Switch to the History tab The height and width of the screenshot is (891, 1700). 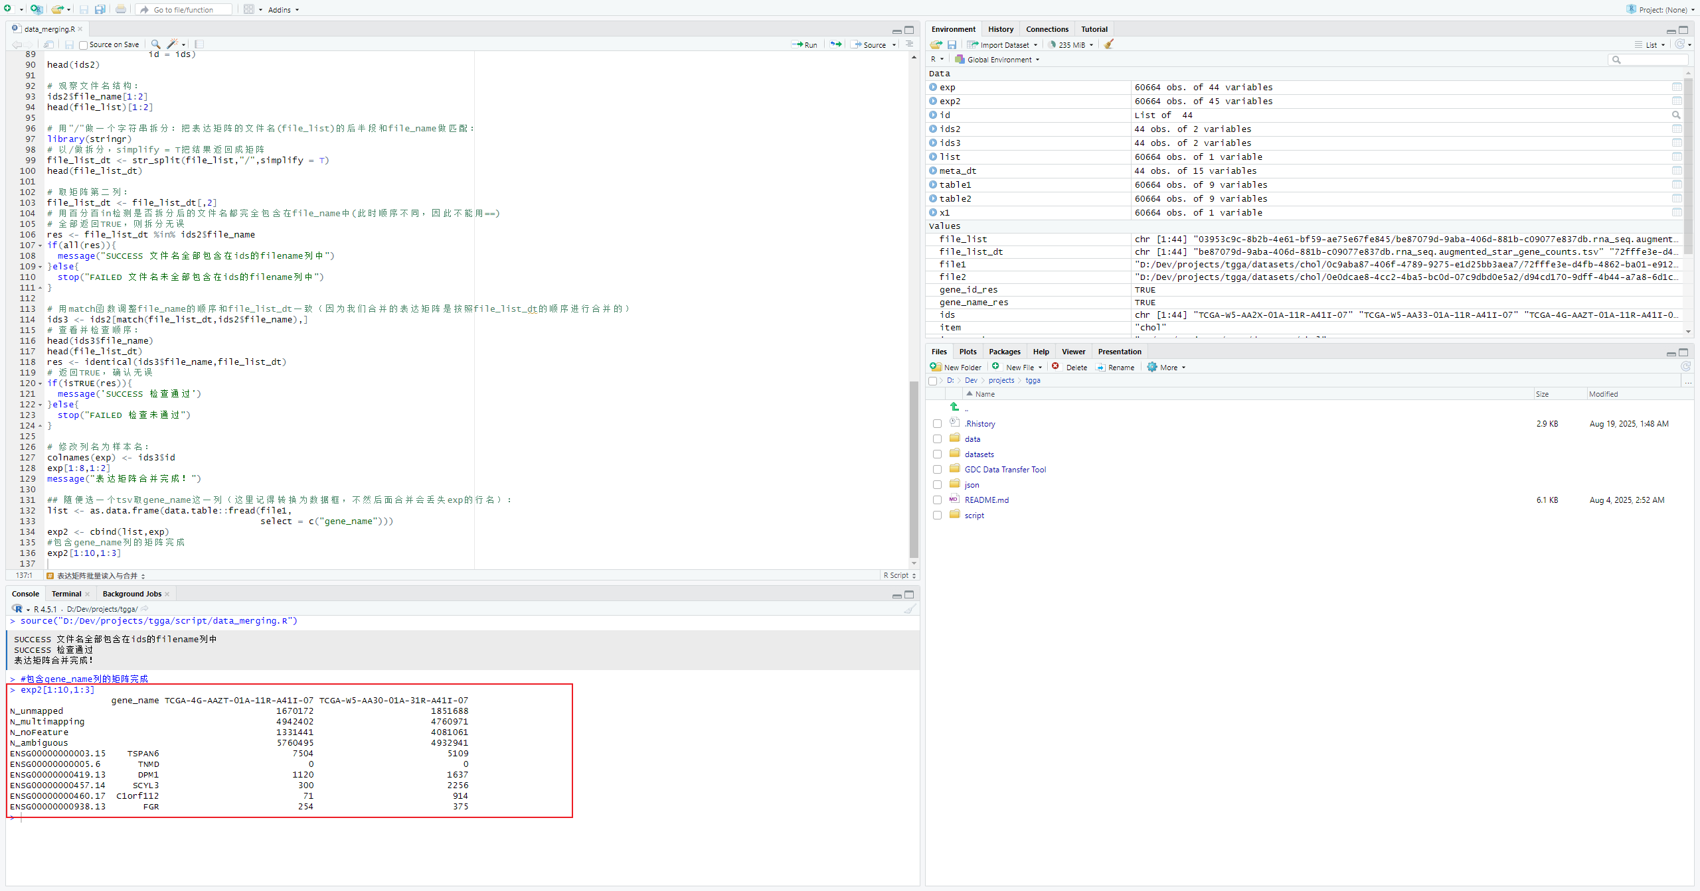point(1000,29)
